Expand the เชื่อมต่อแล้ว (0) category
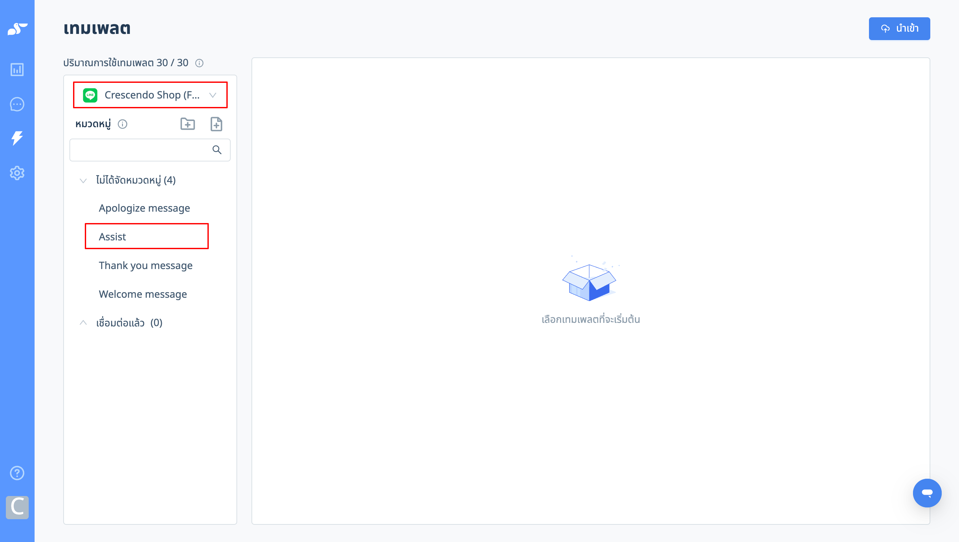The image size is (959, 542). 84,323
